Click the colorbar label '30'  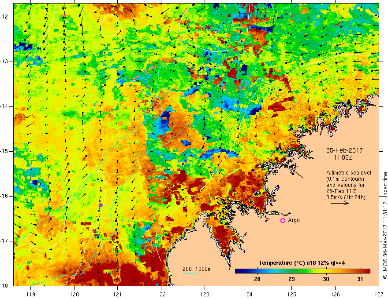(326, 279)
